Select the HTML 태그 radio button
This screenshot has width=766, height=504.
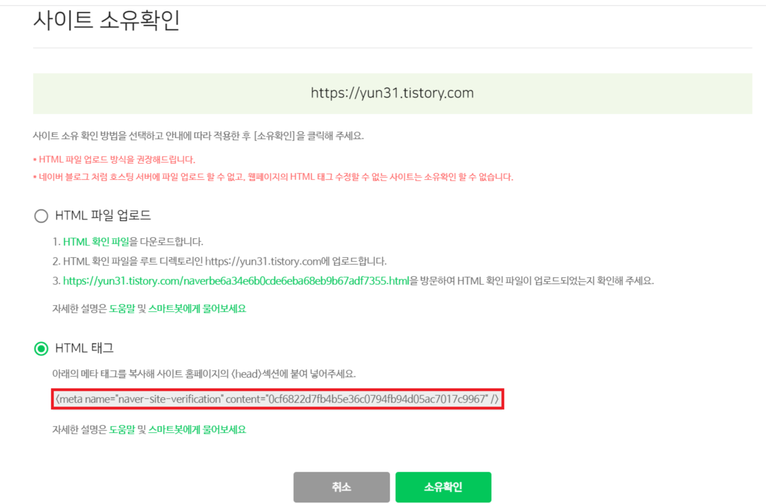tap(41, 348)
